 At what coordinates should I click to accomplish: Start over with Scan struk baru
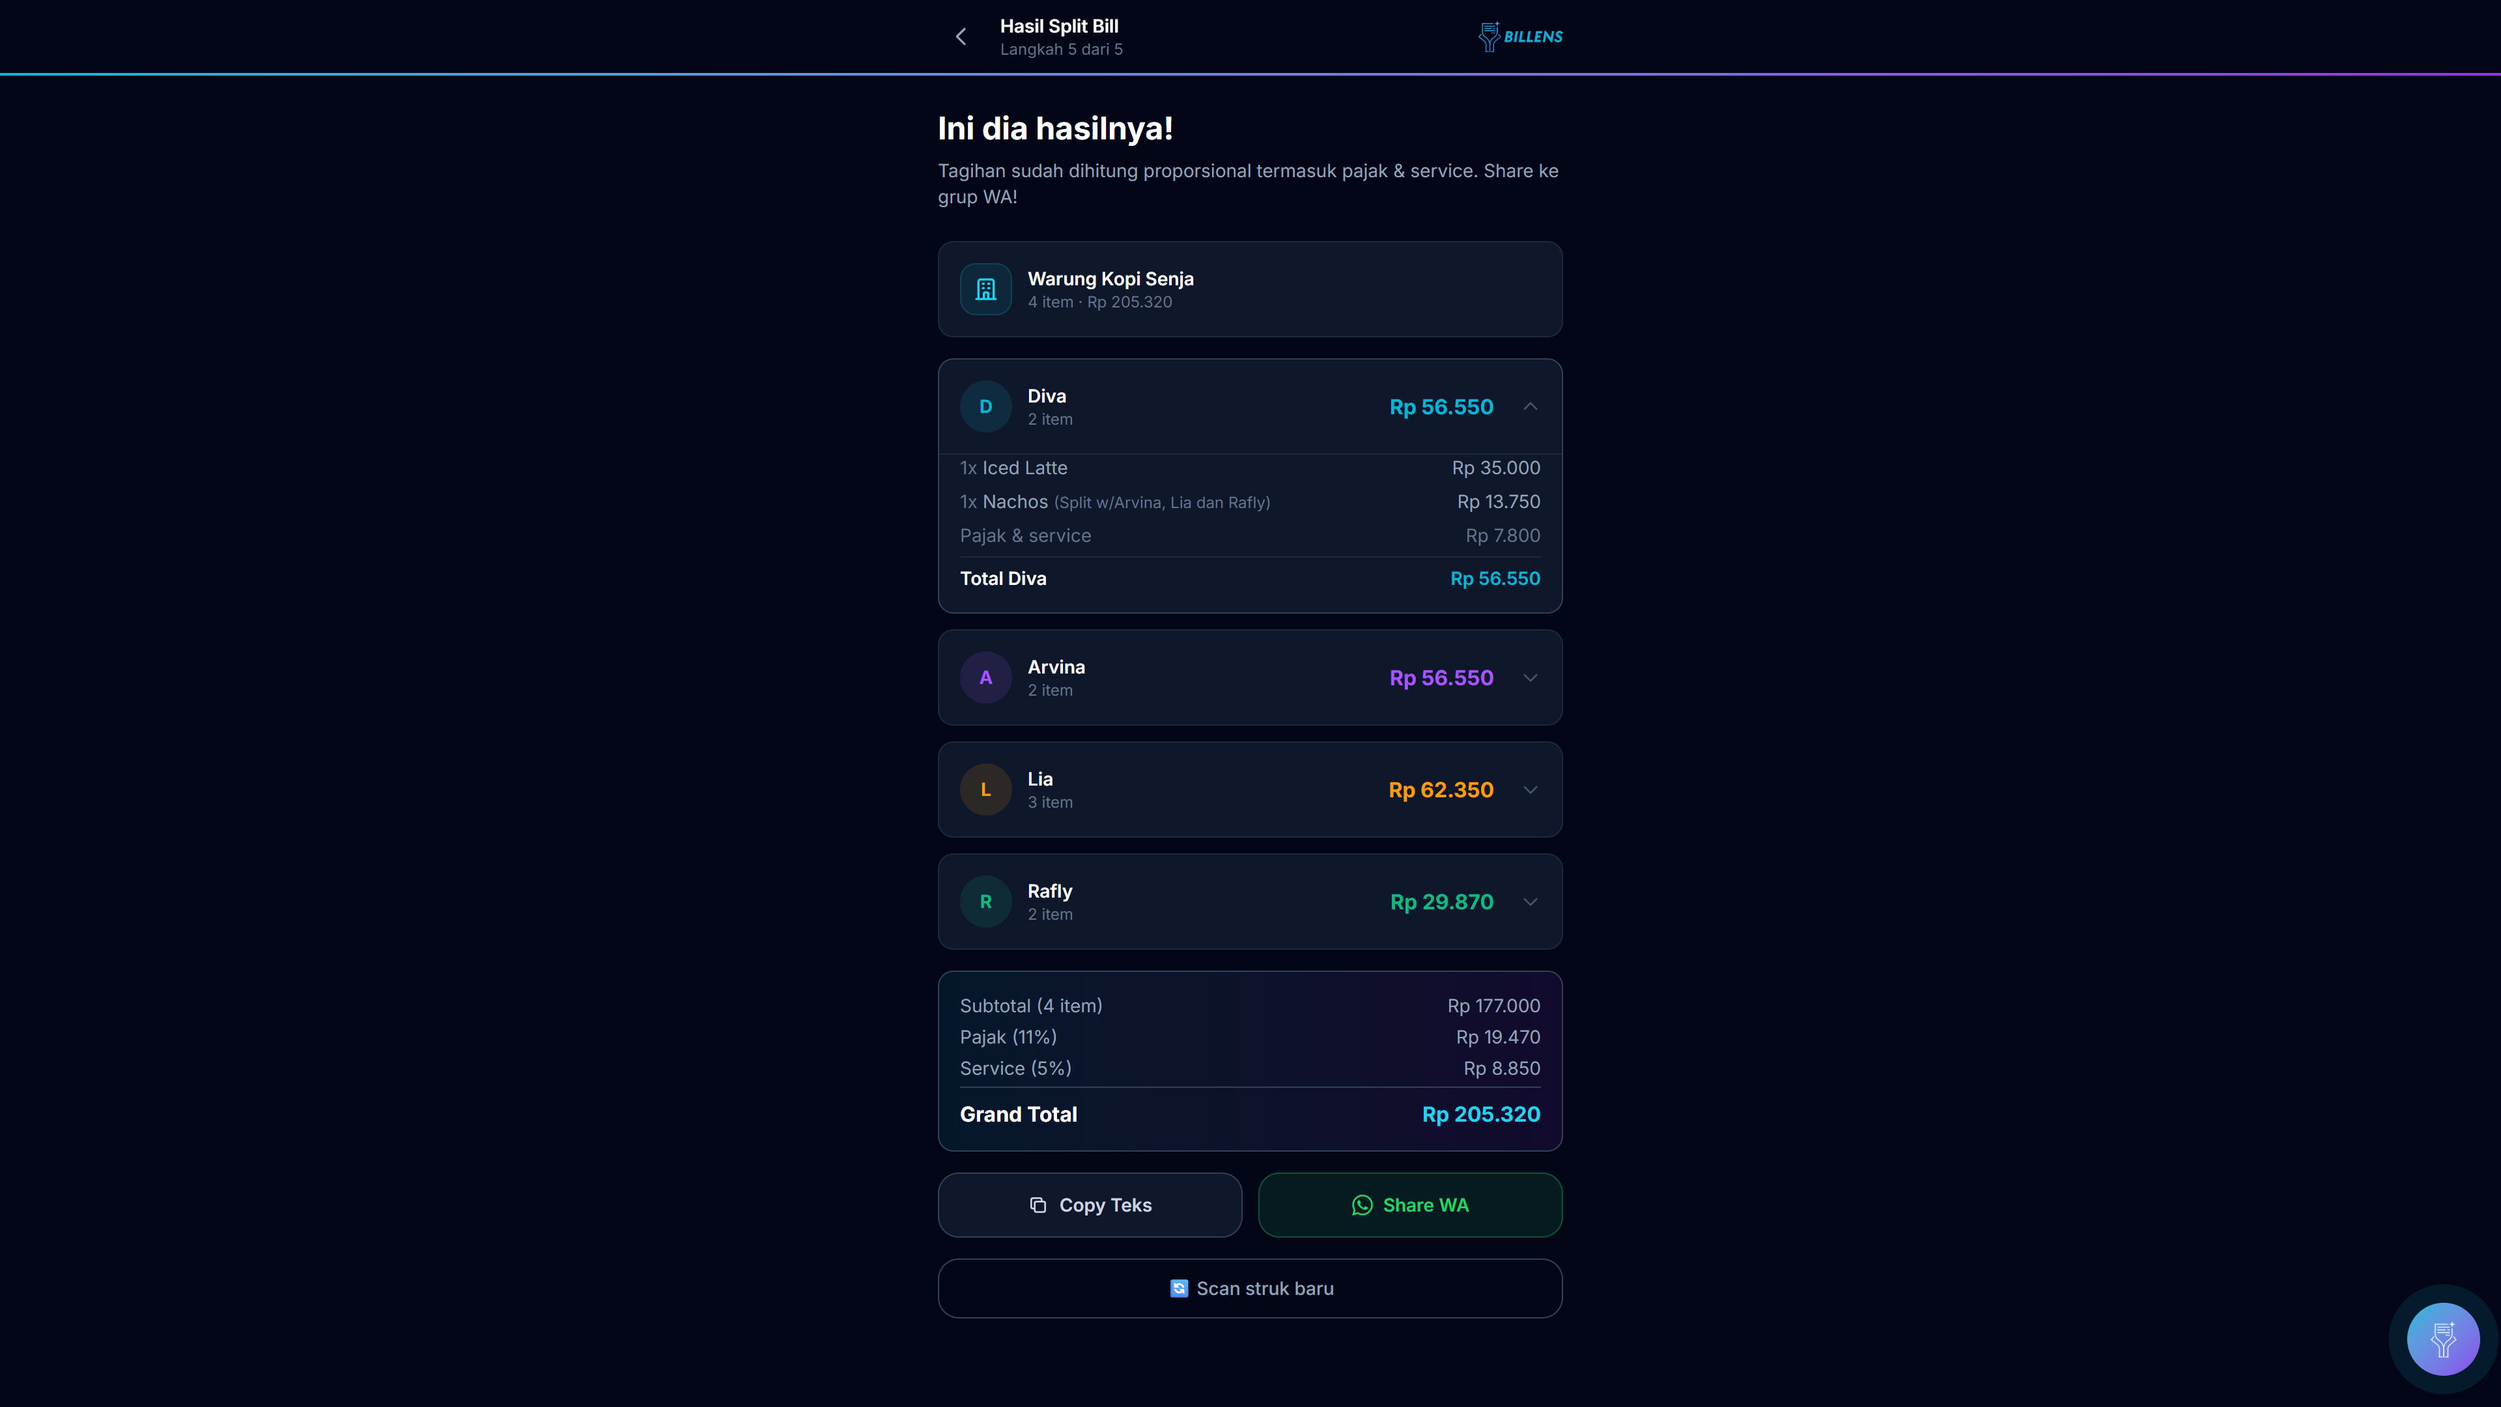(x=1250, y=1288)
